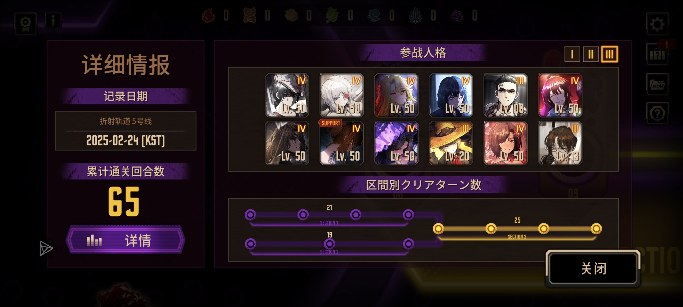Click the last yellow node of Section 3
This screenshot has width=683, height=307.
pyautogui.click(x=596, y=228)
